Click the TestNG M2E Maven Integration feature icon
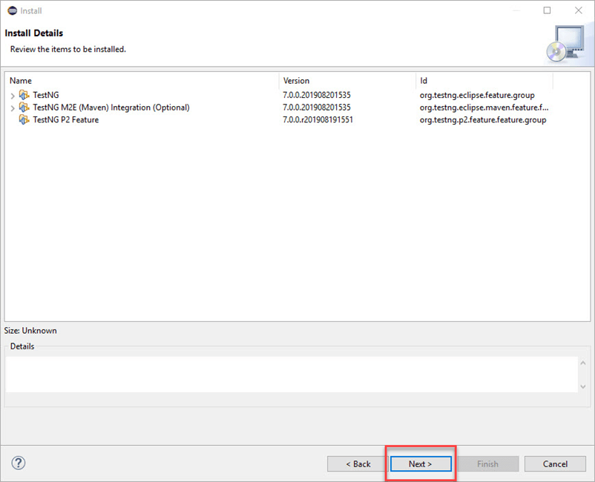This screenshot has height=482, width=595. pos(24,108)
